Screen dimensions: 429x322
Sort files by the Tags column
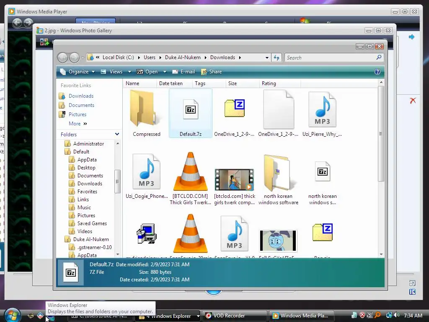209,83
